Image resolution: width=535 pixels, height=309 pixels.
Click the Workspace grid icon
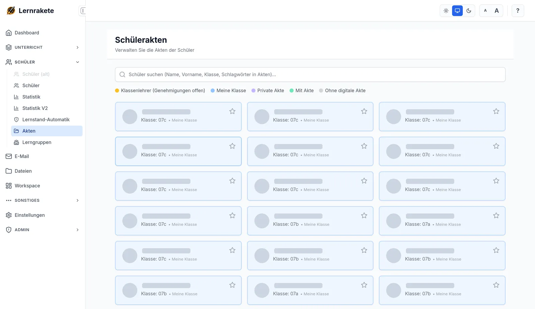[x=9, y=186]
